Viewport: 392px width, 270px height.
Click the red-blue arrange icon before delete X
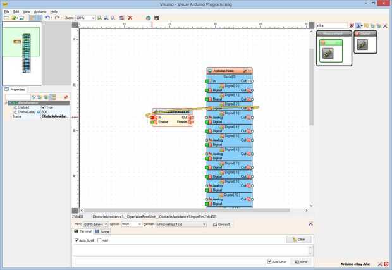122,18
